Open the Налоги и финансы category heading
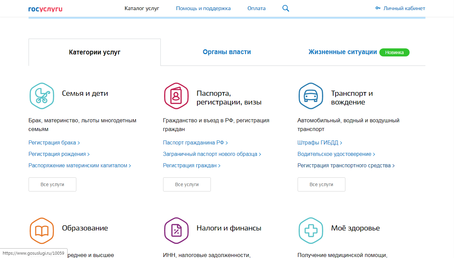Screen dimensions: 454x258 (229, 228)
